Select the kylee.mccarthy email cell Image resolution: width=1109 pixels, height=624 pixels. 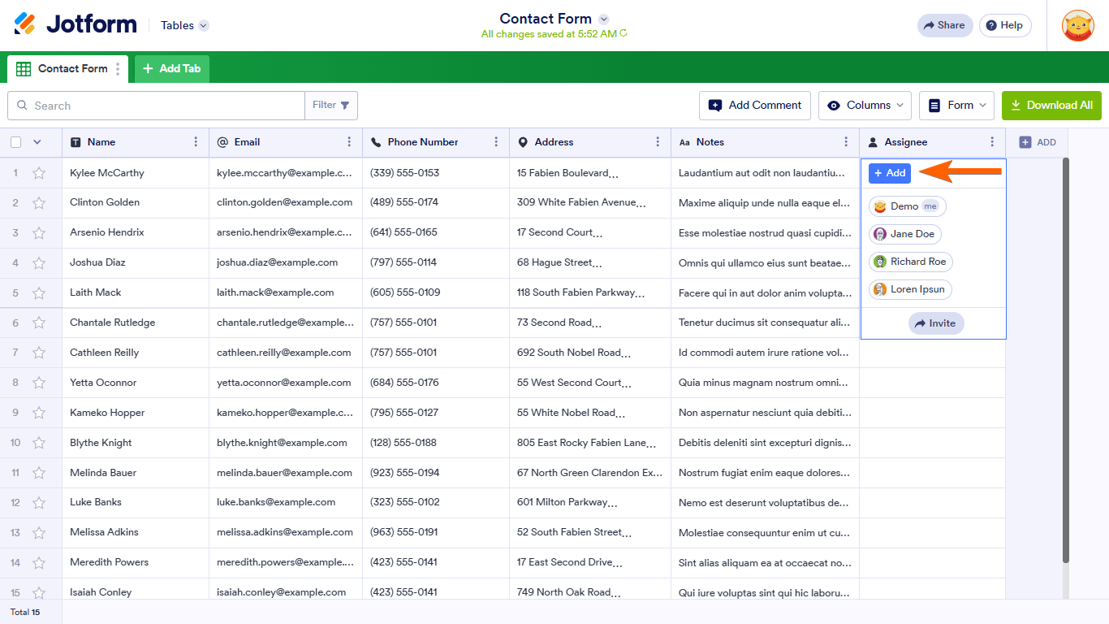point(286,173)
